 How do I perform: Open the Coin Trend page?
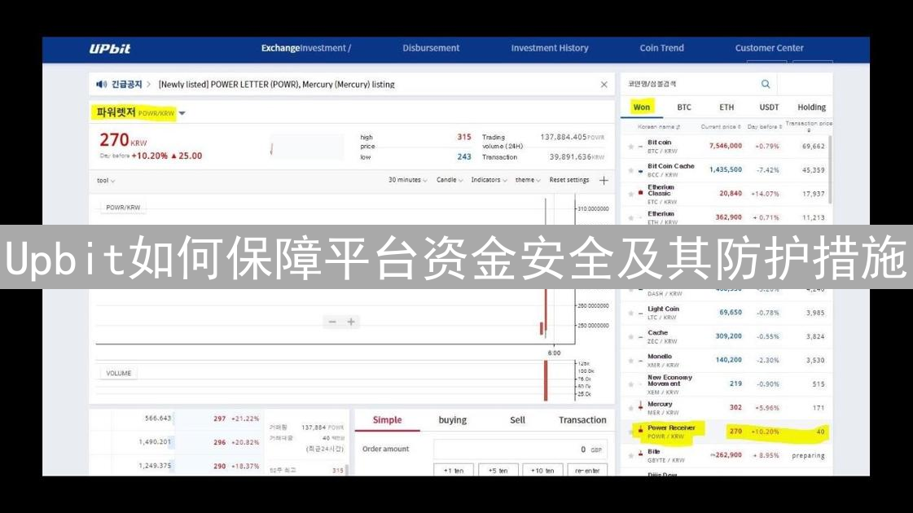click(x=661, y=48)
